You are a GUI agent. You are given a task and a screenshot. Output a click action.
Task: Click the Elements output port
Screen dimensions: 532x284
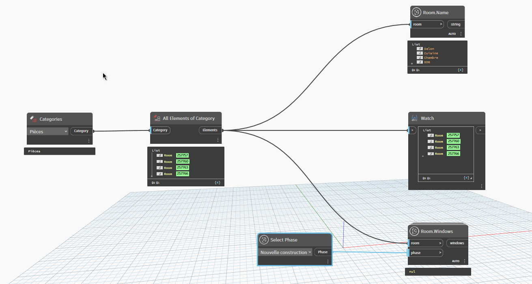click(x=210, y=130)
